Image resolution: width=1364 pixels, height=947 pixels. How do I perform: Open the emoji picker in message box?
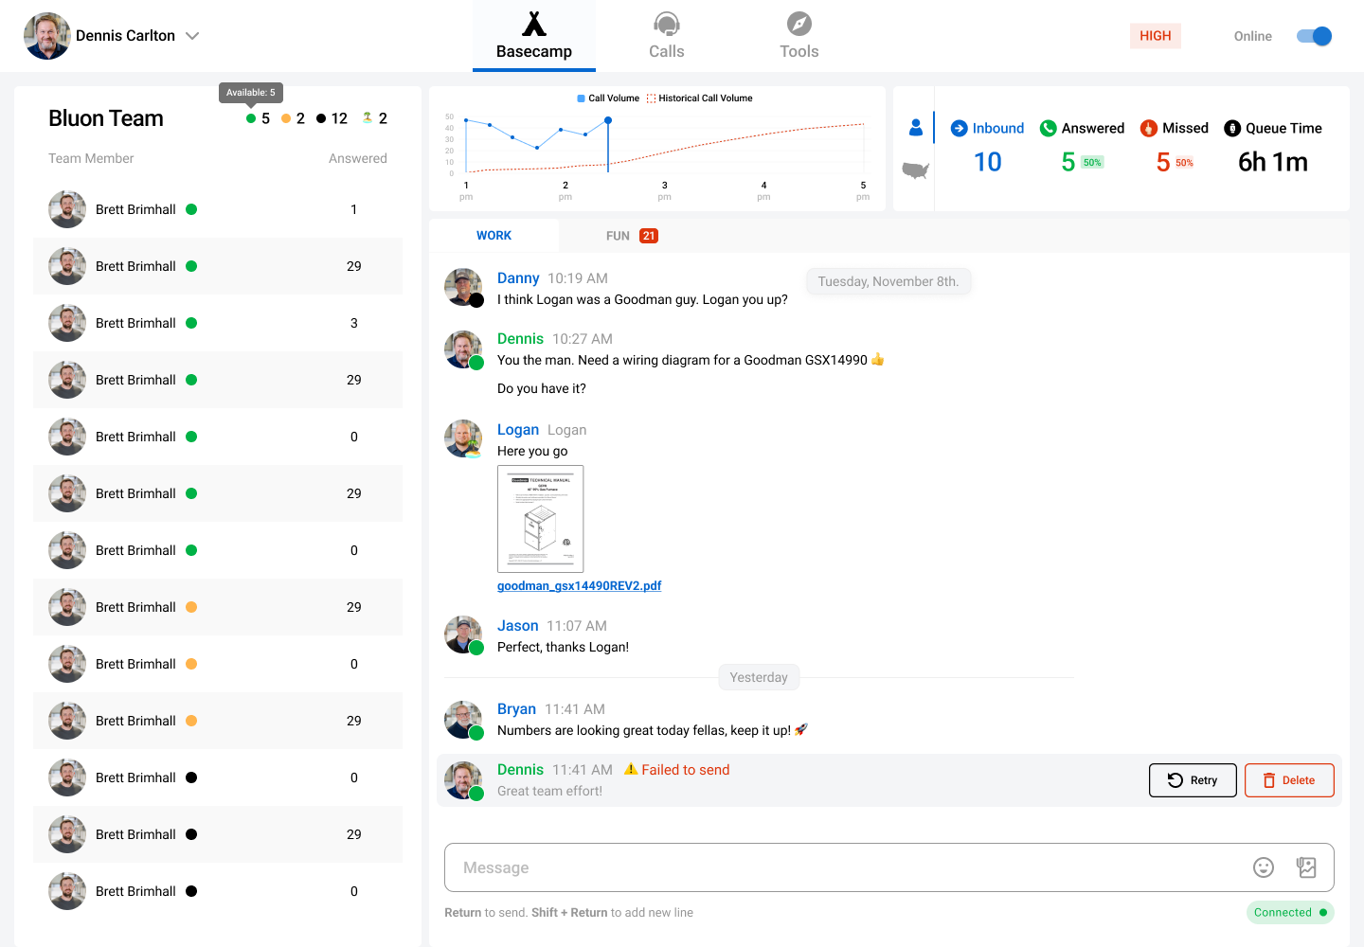pyautogui.click(x=1263, y=867)
